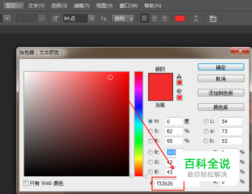Click not web-safe cube icon
The width and height of the screenshot is (252, 194).
click(x=179, y=91)
